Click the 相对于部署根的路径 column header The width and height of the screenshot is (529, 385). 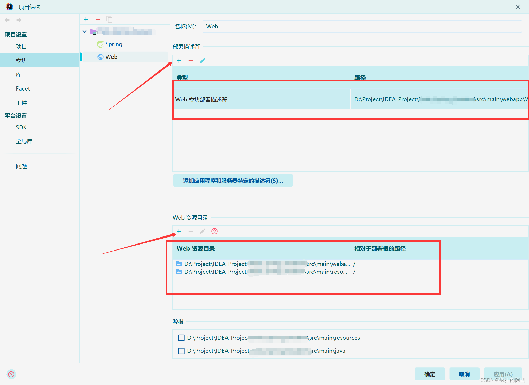(380, 248)
